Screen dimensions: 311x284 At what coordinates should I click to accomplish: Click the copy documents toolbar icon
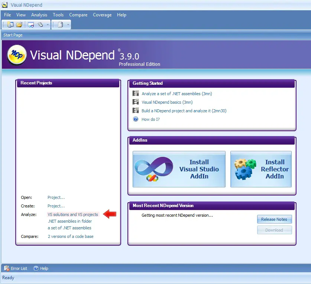(x=61, y=25)
